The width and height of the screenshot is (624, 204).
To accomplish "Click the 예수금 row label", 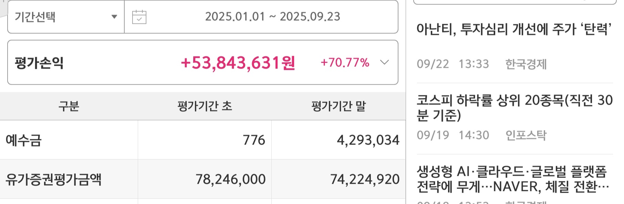I will [24, 140].
